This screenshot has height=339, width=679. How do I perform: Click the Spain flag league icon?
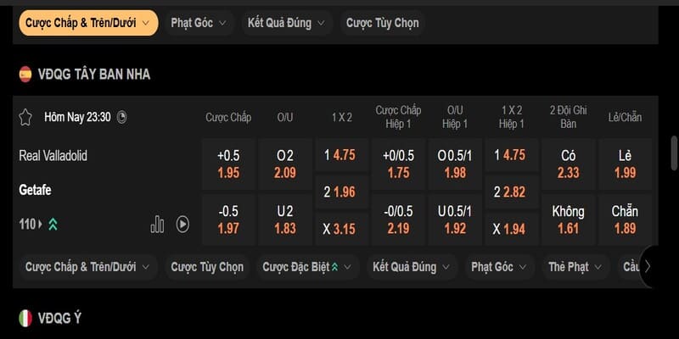coord(25,74)
